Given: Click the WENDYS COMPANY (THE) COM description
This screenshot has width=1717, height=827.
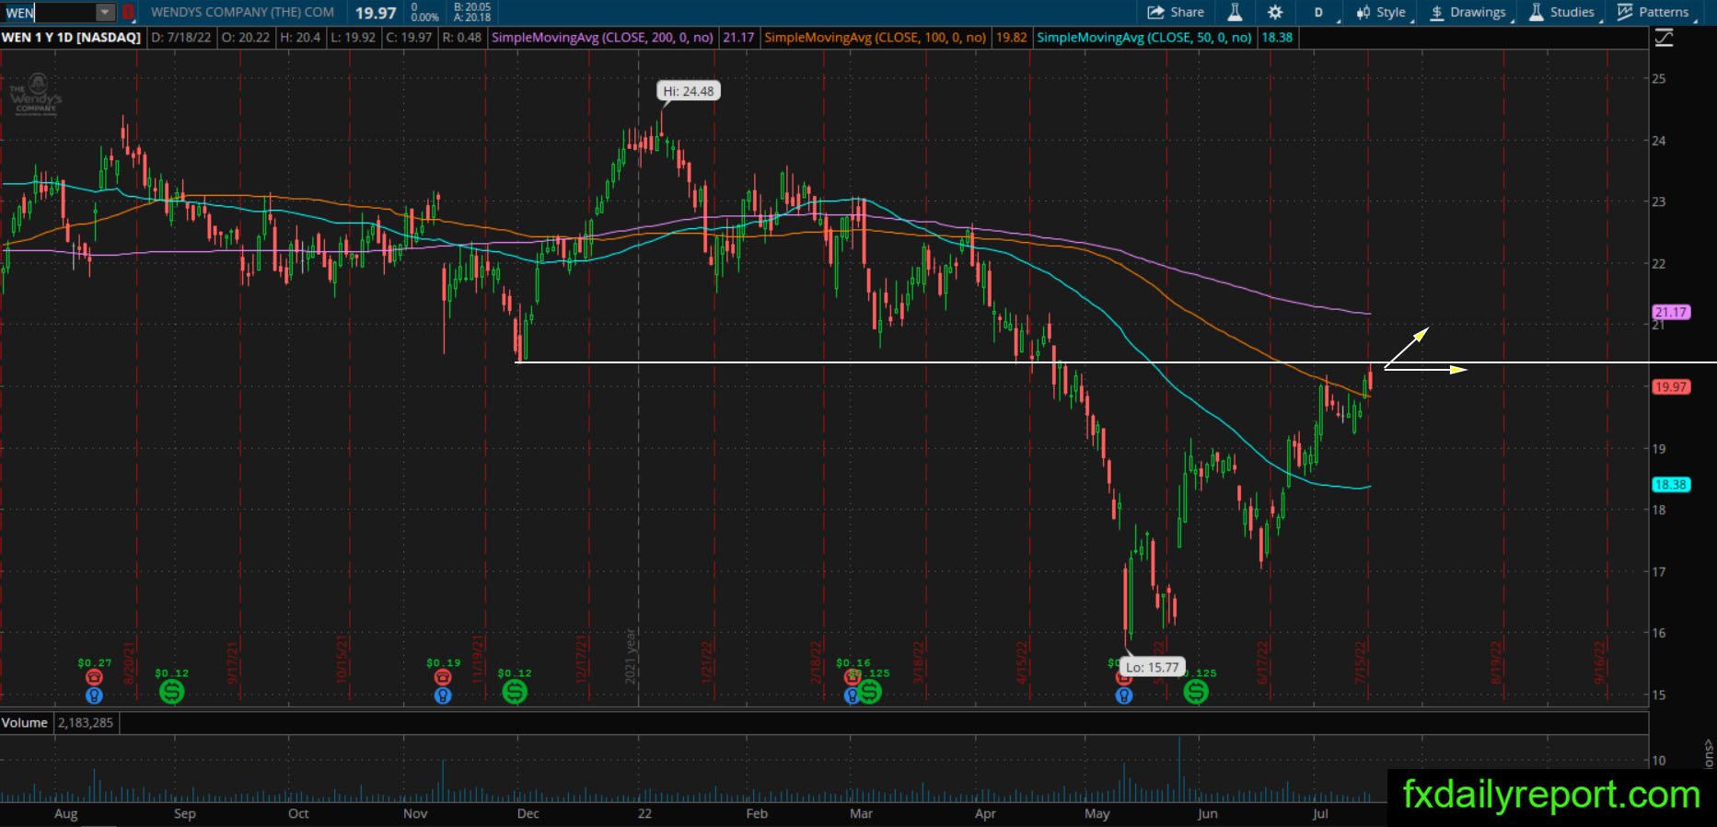Looking at the screenshot, I should 242,12.
